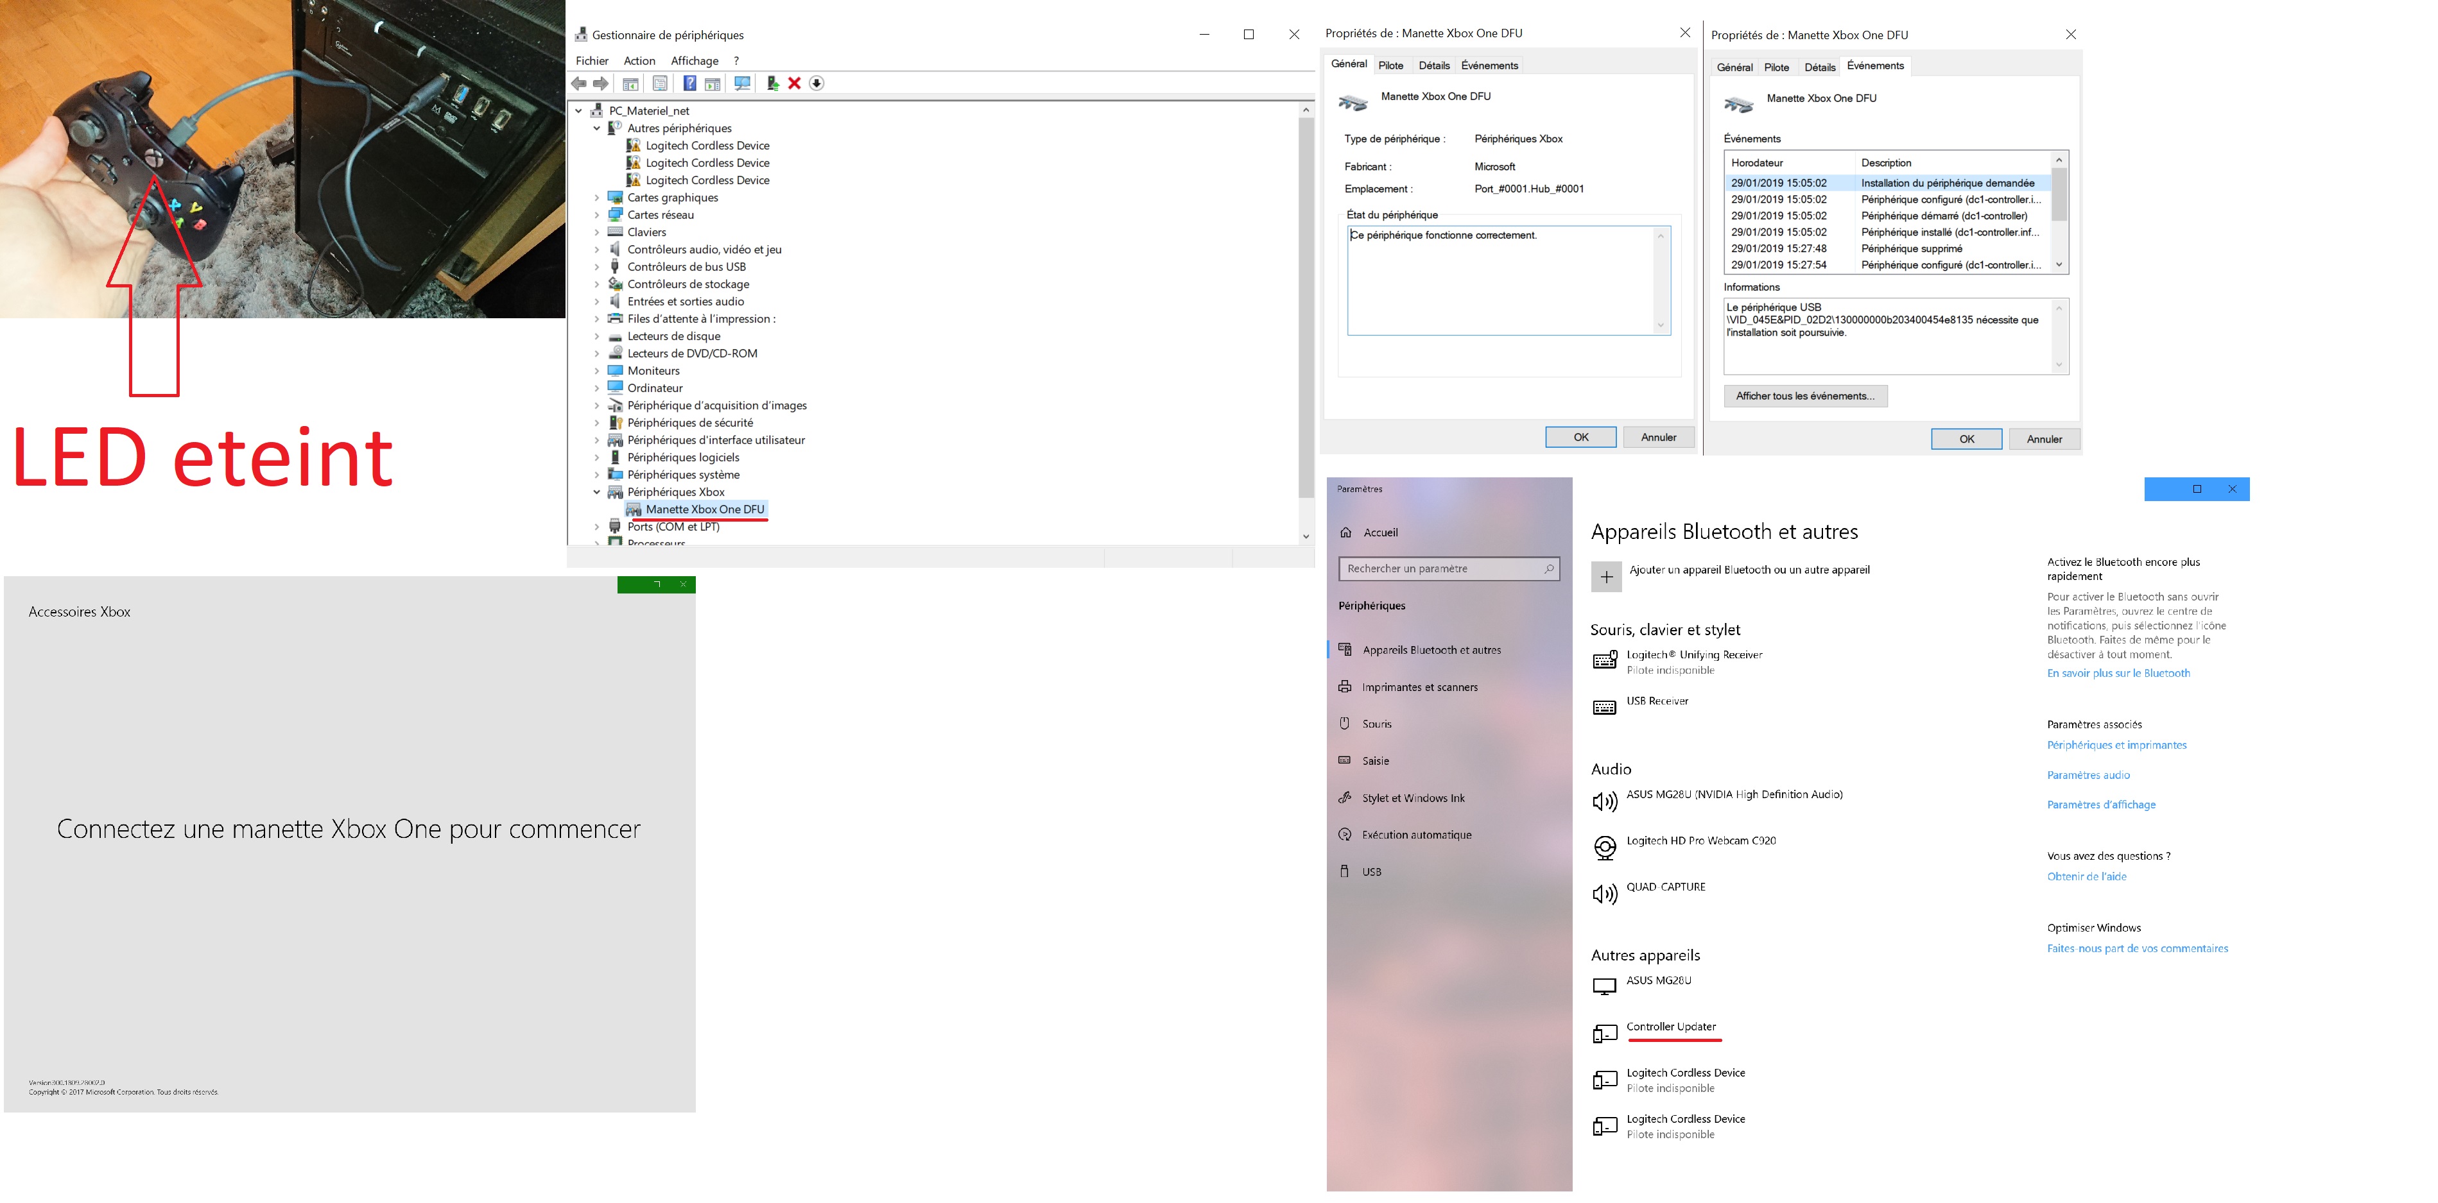The height and width of the screenshot is (1203, 2438).
Task: Click Afficher tous les événements button
Action: click(1805, 397)
